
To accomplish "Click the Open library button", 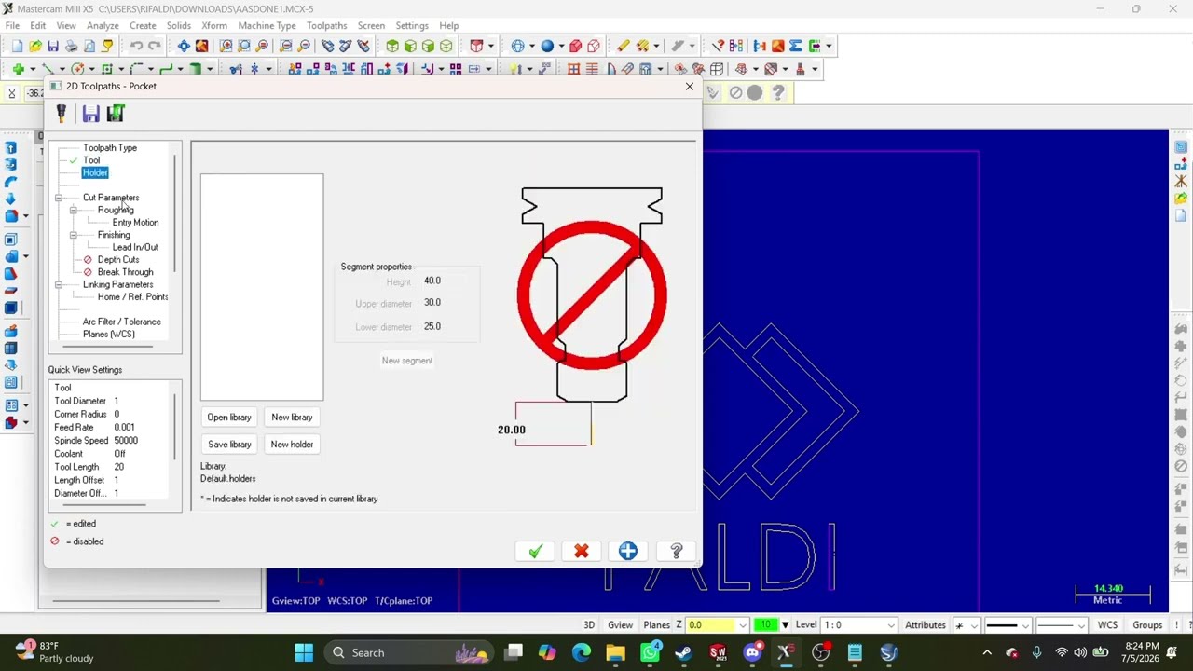I will pos(229,418).
